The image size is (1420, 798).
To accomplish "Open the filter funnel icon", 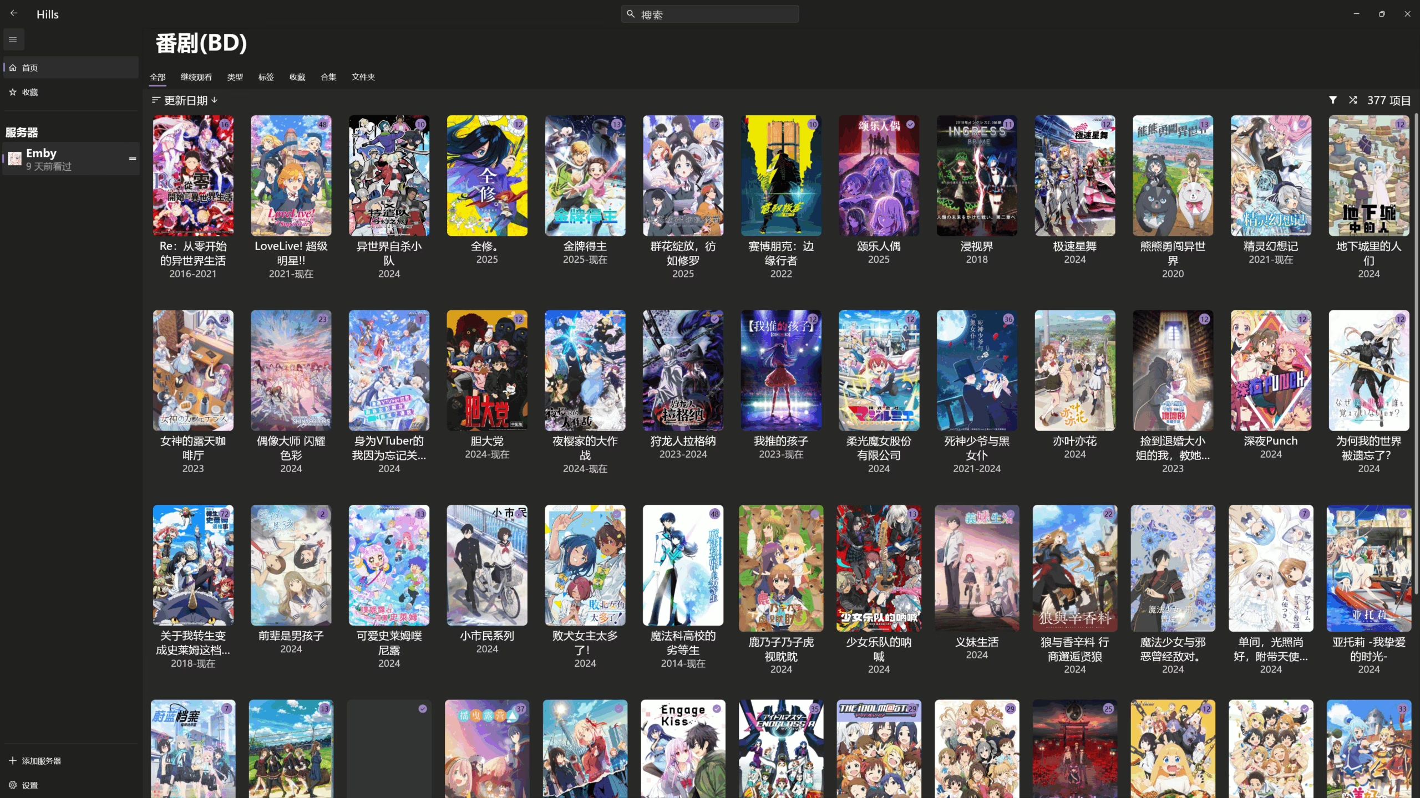I will tap(1333, 100).
